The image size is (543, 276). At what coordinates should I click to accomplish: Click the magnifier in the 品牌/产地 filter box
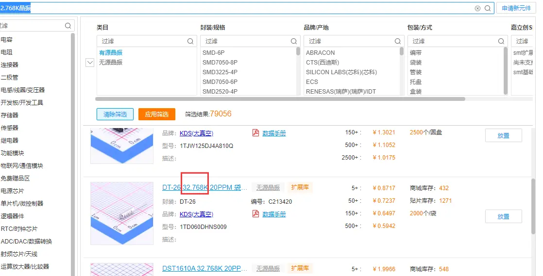click(398, 41)
